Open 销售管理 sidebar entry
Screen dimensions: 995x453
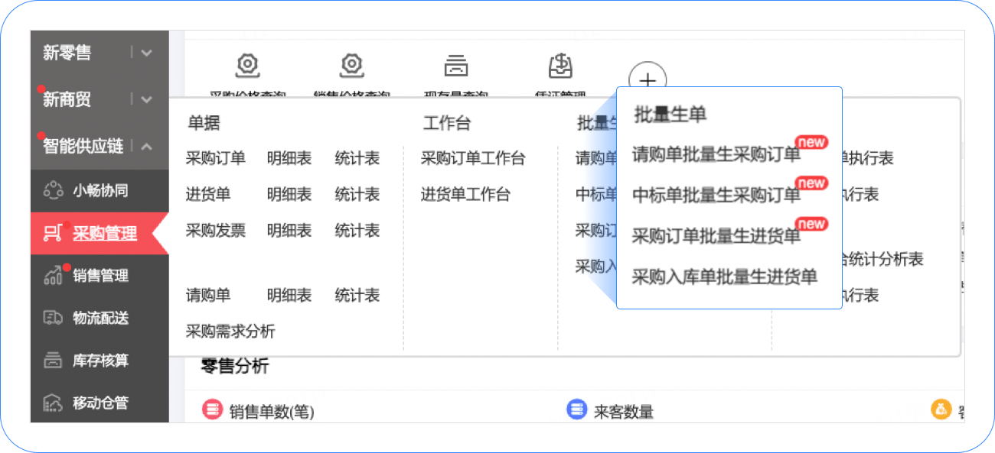(100, 276)
